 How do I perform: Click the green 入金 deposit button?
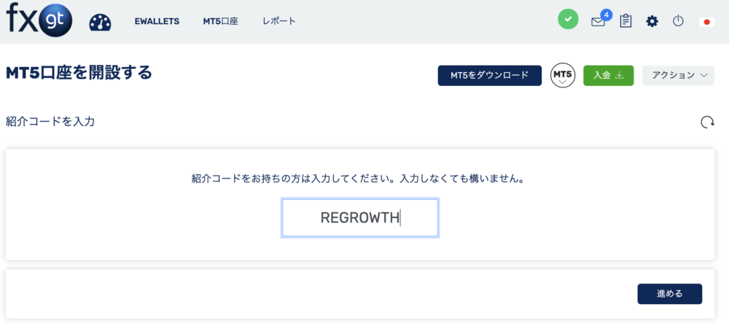click(x=608, y=75)
